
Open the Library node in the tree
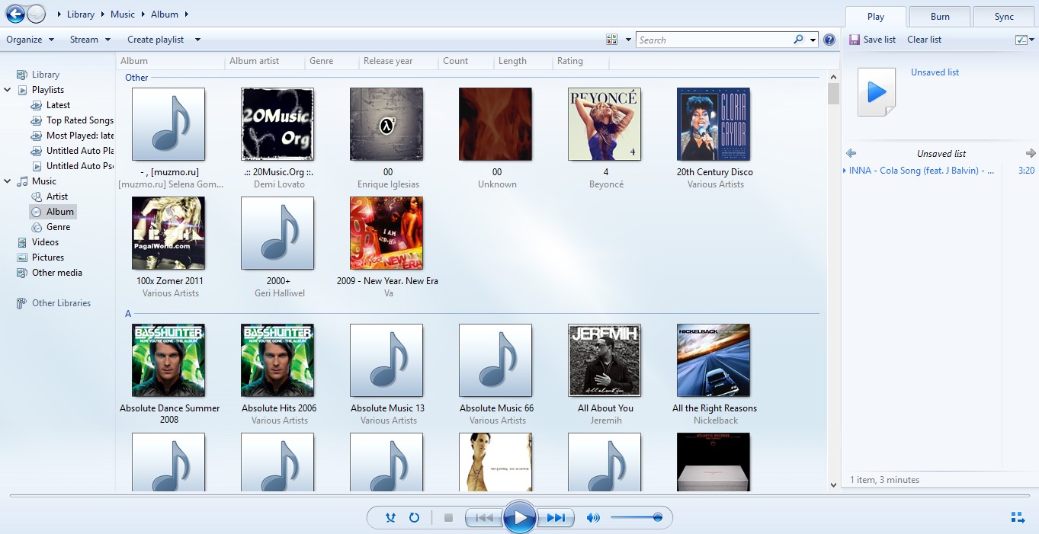click(46, 75)
